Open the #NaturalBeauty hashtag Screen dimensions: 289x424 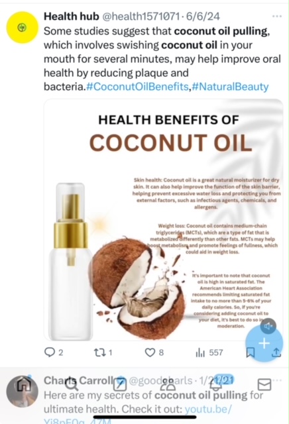230,87
